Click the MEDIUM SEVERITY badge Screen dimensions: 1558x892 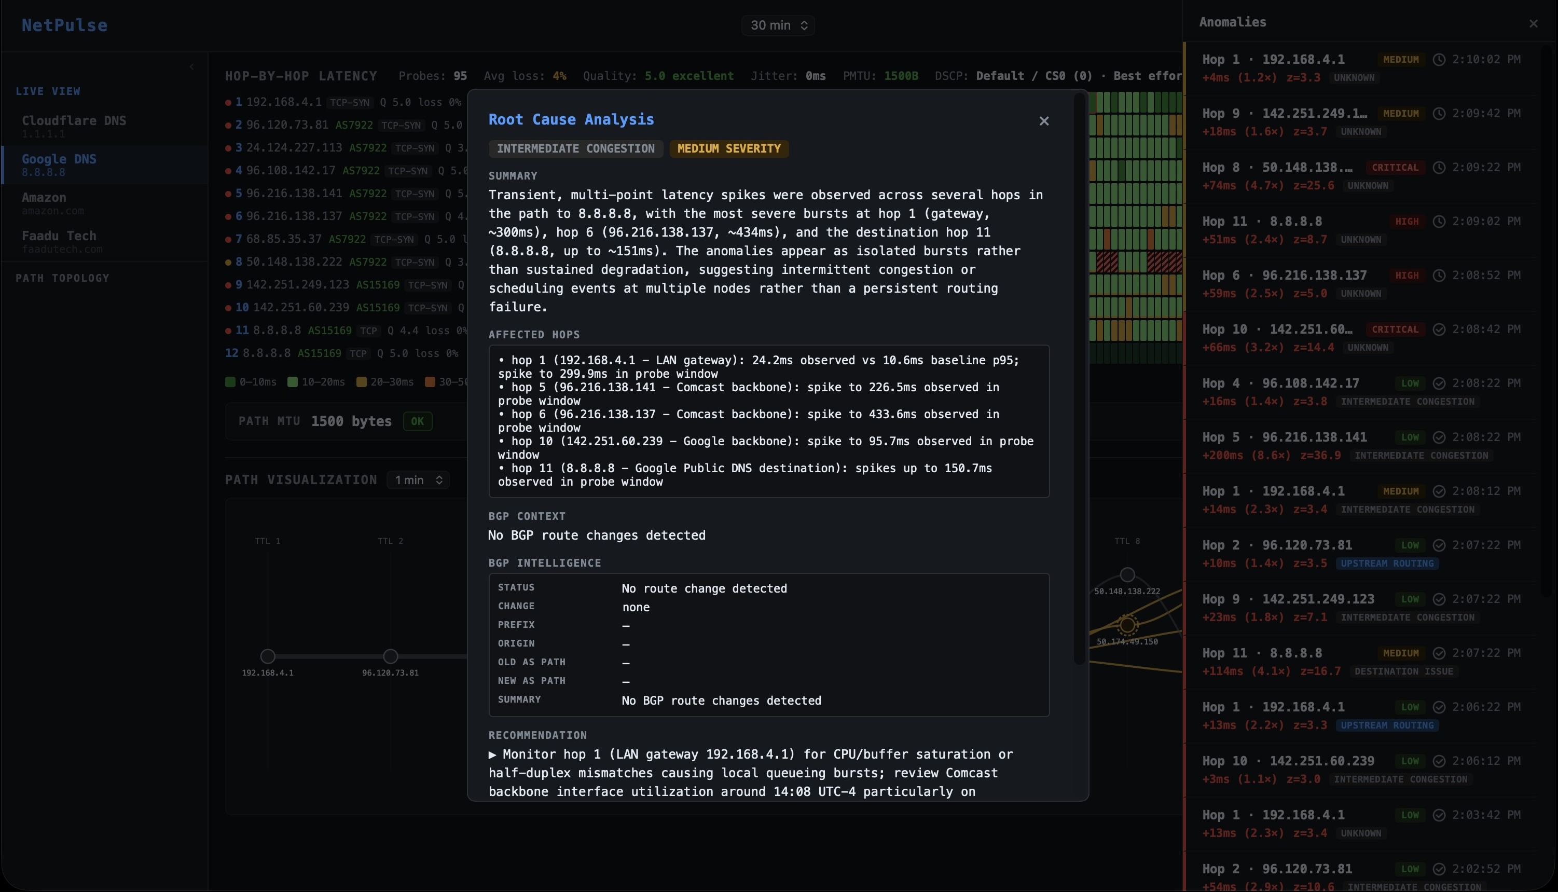[729, 148]
